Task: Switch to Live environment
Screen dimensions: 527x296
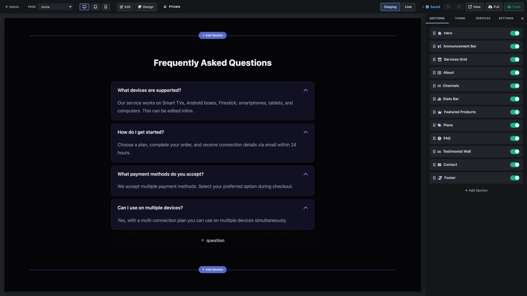Action: (408, 7)
